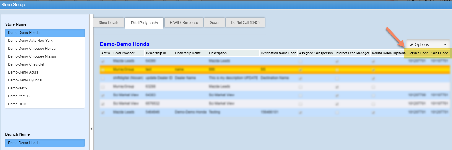
Task: Switch to the Store Details tab
Action: click(x=108, y=23)
